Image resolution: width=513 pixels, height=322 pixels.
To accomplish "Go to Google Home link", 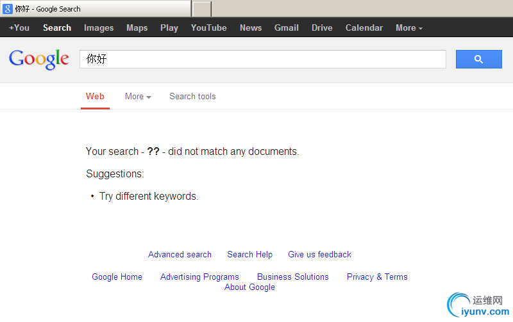I will tap(117, 277).
